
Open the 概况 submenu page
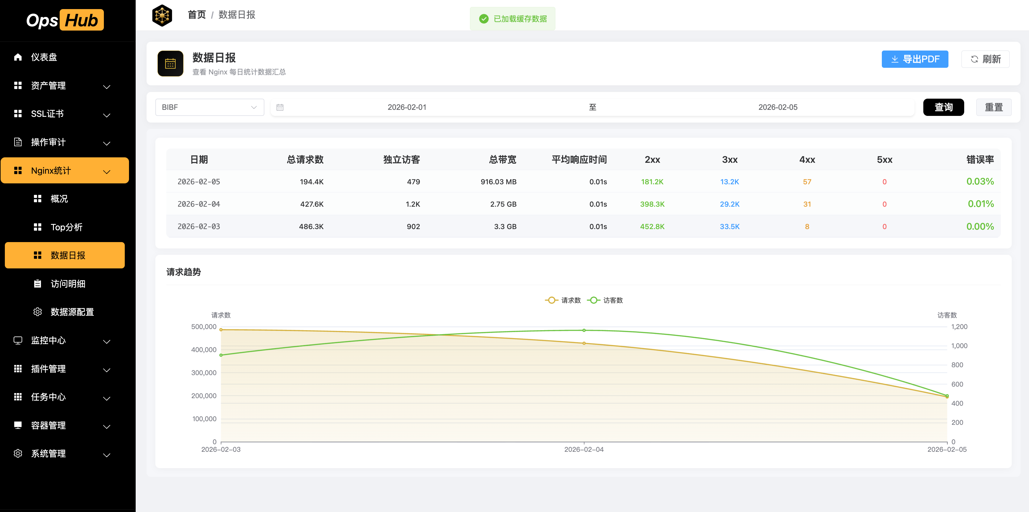click(x=59, y=199)
